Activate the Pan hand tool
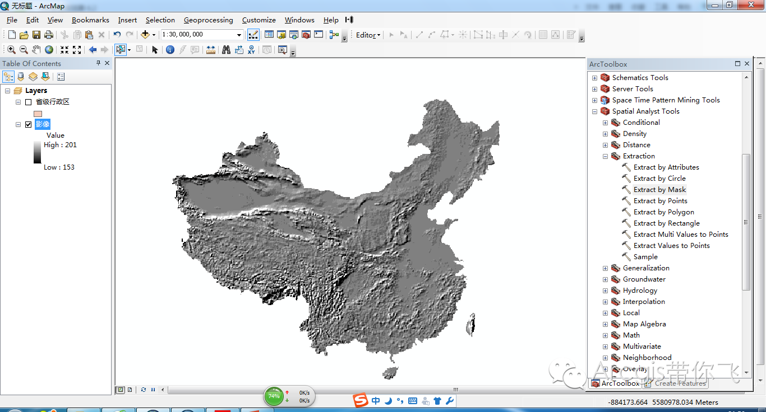Screen dimensions: 766x412 [36, 50]
